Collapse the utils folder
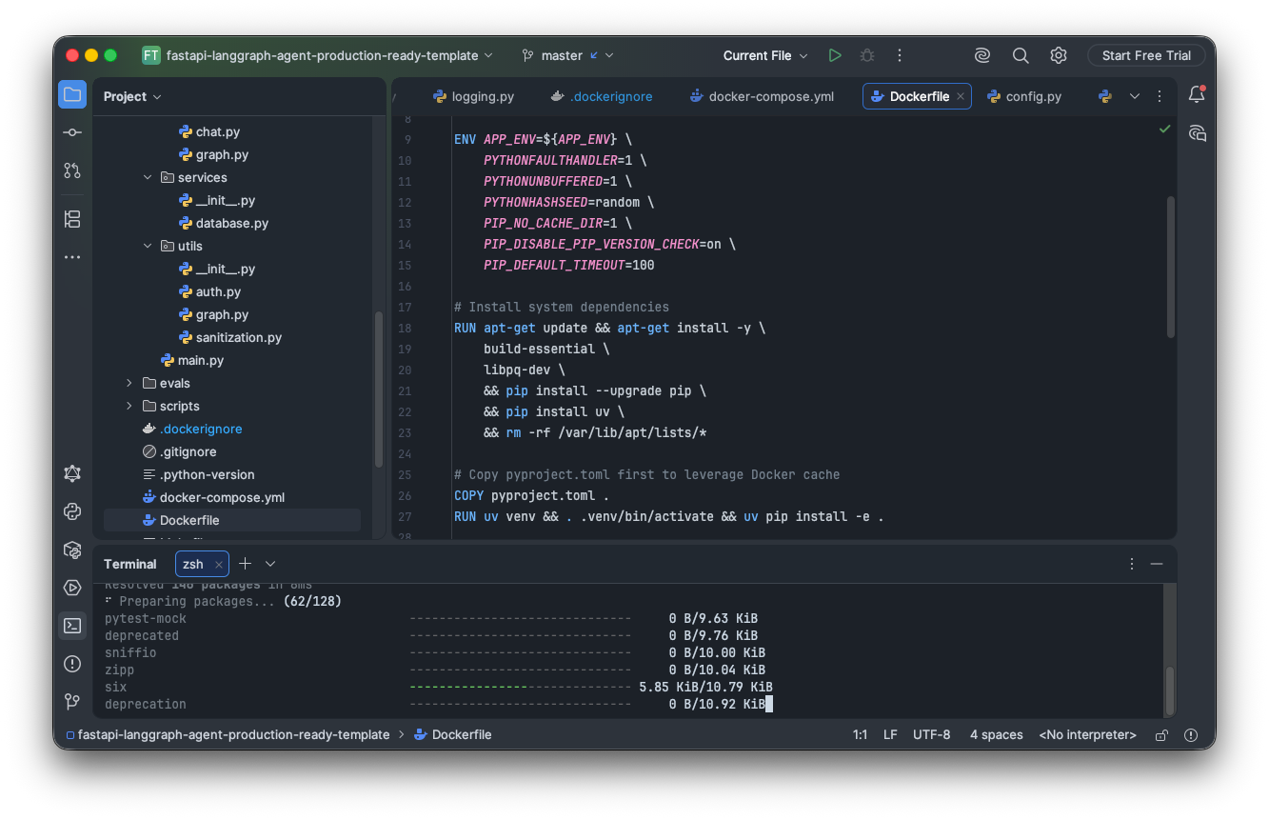This screenshot has height=820, width=1269. click(148, 246)
